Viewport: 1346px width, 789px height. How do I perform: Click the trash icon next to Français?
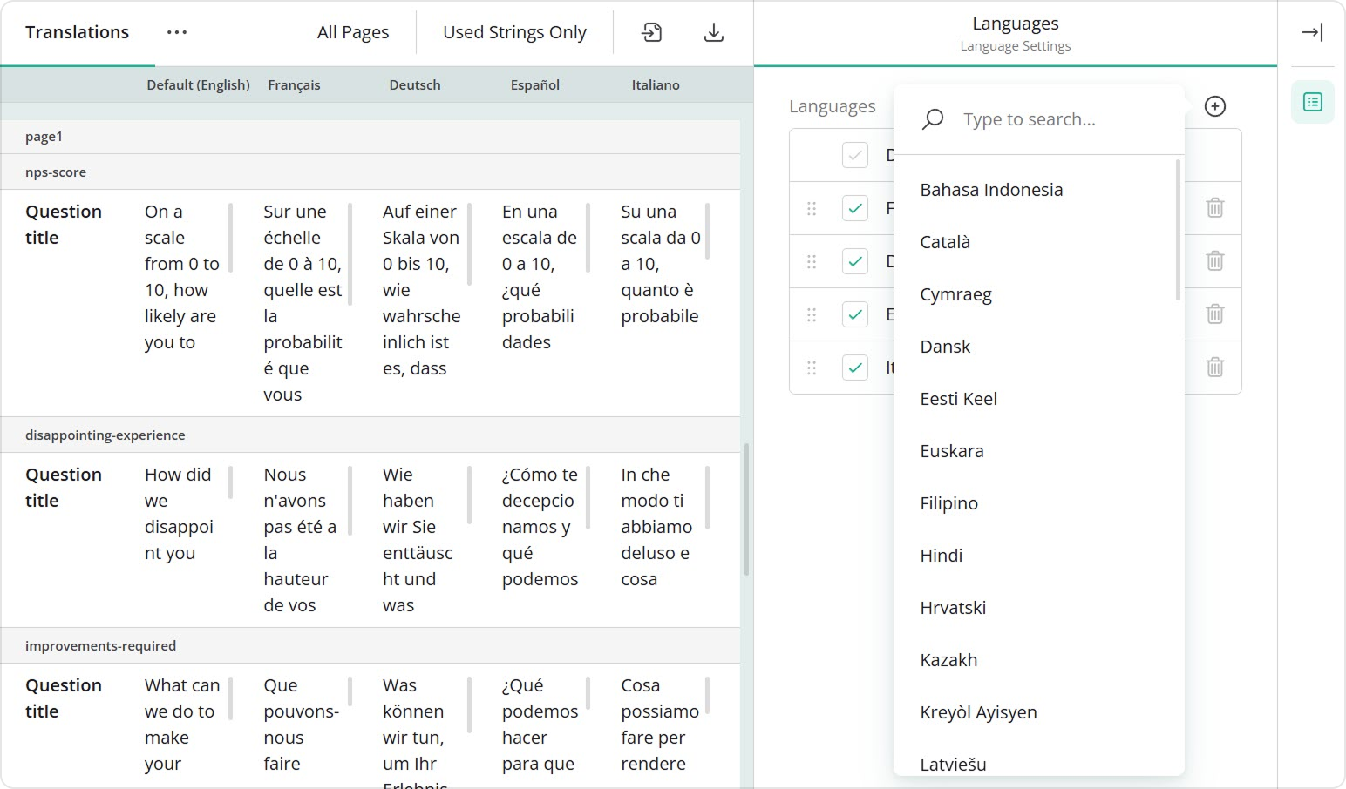(1213, 208)
